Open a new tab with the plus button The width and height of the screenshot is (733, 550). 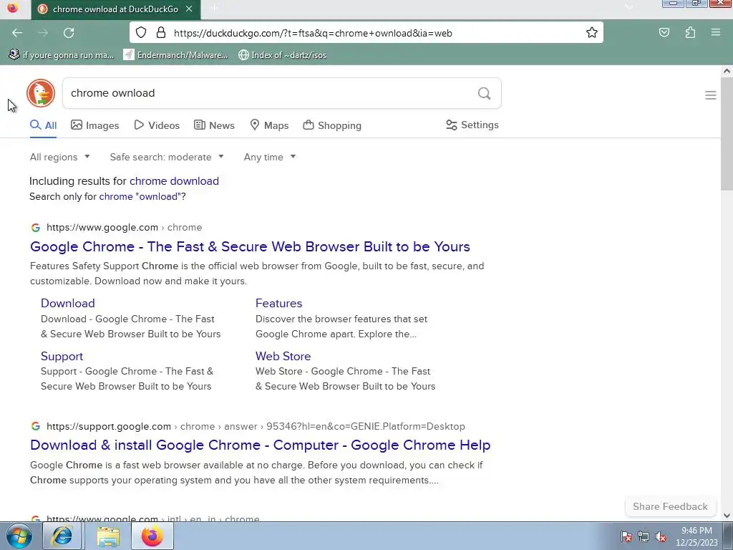[214, 8]
